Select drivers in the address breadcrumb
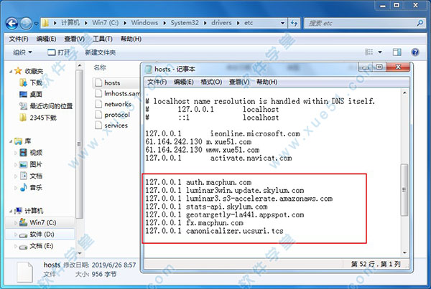This screenshot has width=431, height=289. 221,23
